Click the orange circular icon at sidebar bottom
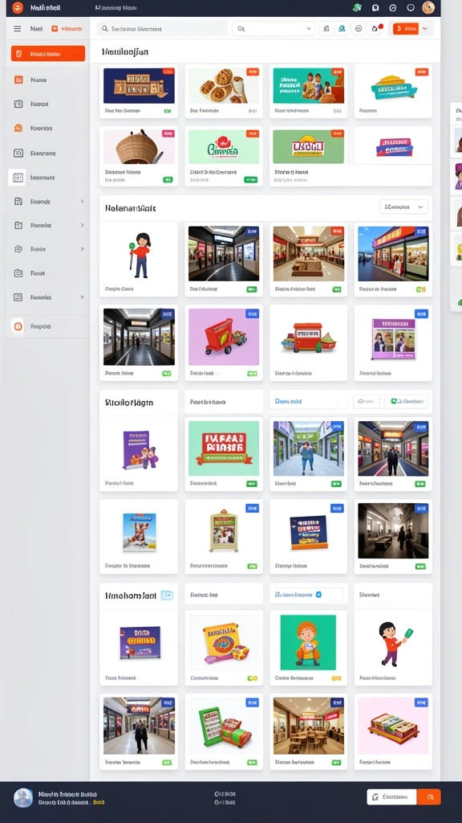 click(18, 326)
